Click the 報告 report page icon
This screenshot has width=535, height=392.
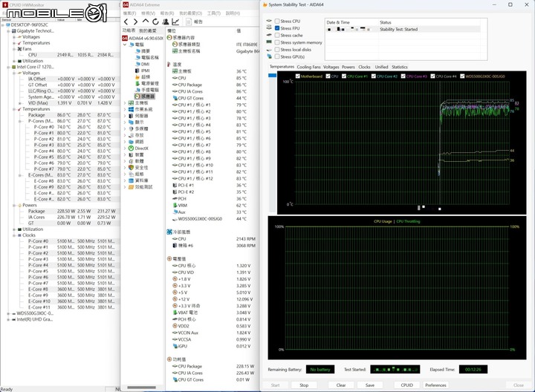(x=189, y=22)
